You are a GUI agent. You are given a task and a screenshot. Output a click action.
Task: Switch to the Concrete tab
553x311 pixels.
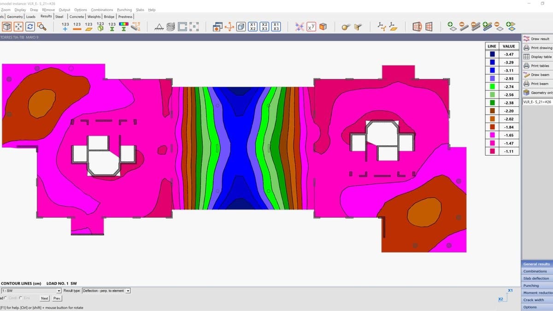point(77,17)
